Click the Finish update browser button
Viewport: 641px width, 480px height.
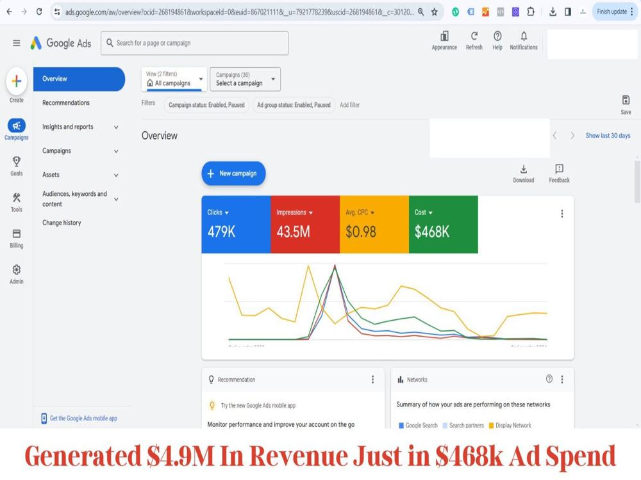pyautogui.click(x=615, y=12)
